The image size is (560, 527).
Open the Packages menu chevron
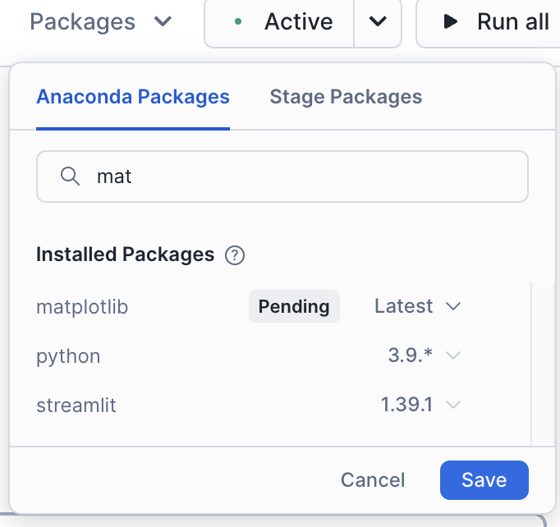click(x=163, y=22)
